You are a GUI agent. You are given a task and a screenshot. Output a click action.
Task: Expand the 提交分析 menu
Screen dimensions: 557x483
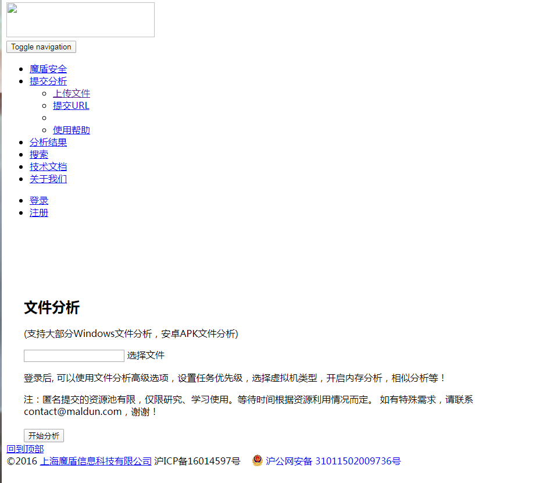(x=48, y=81)
